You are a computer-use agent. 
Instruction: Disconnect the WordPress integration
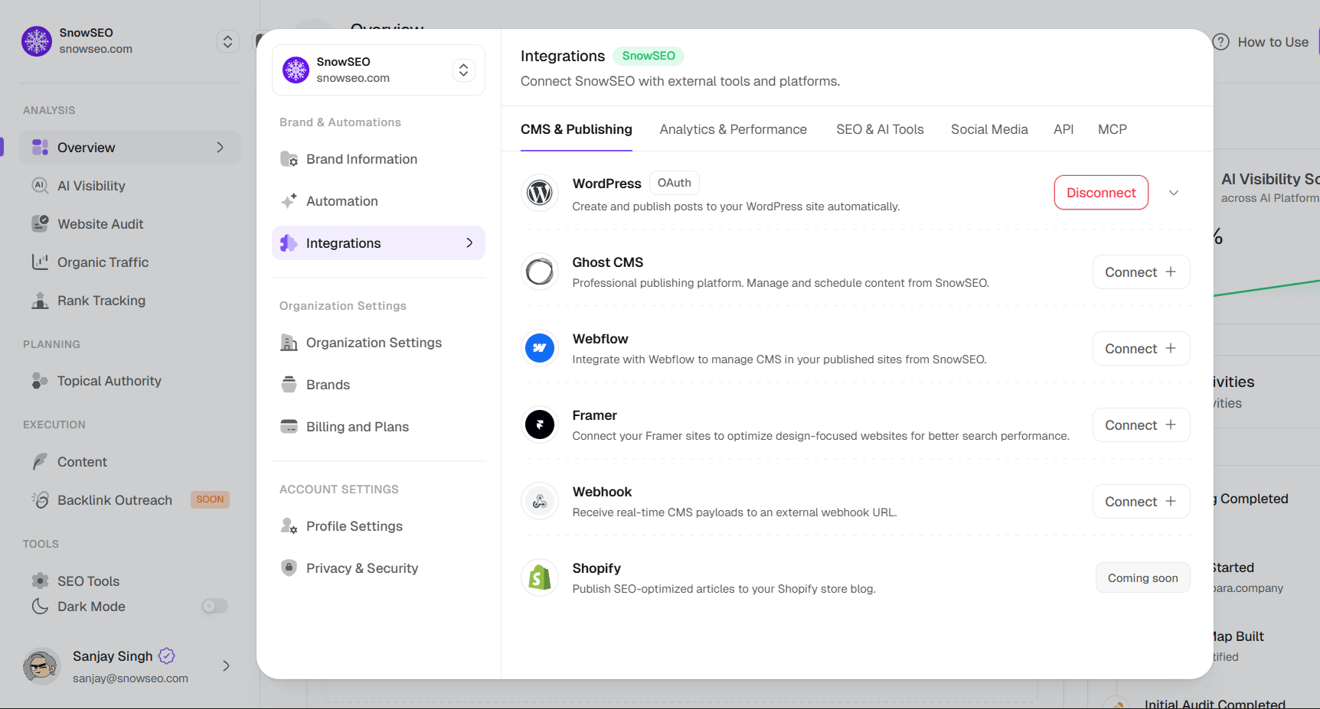[x=1101, y=193]
